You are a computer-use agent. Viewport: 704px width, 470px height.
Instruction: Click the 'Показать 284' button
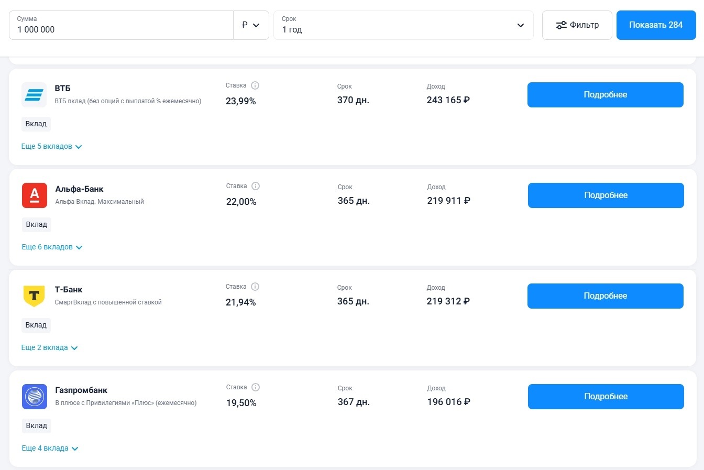656,25
